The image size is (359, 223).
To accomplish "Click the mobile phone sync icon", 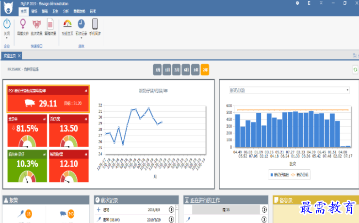I will (95, 24).
